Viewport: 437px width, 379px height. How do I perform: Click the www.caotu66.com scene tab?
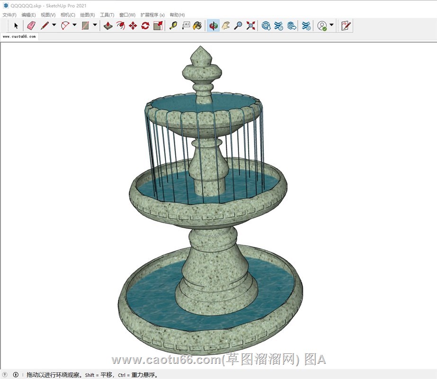(x=19, y=36)
